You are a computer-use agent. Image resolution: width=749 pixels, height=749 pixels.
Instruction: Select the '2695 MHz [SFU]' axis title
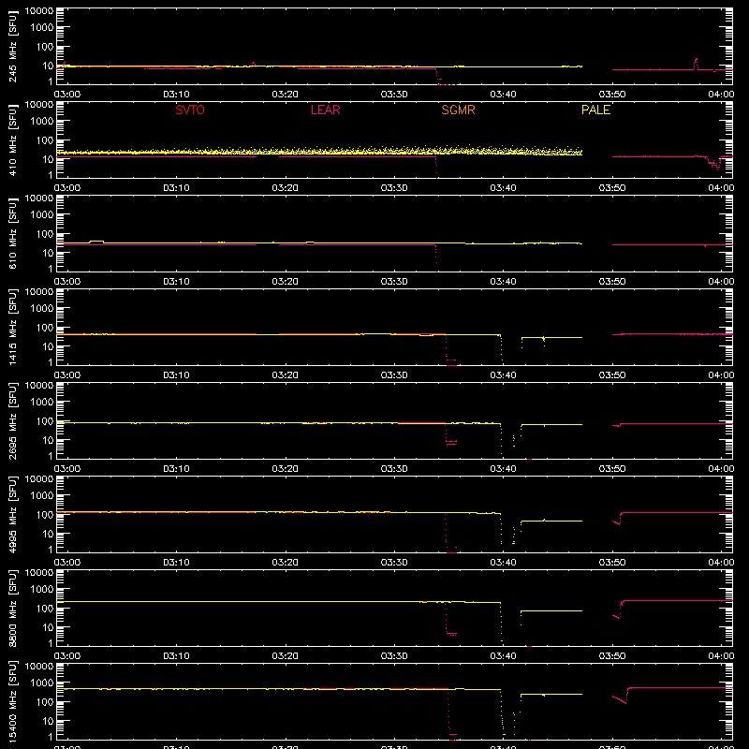13,421
